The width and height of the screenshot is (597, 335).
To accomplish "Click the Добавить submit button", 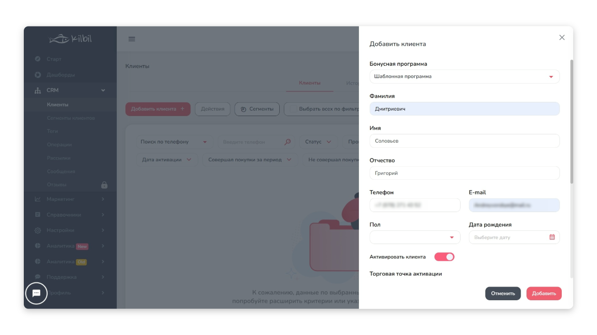I will pos(544,293).
